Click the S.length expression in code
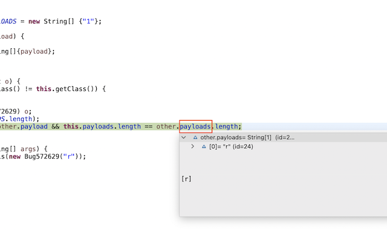387x252 pixels. [x=16, y=119]
